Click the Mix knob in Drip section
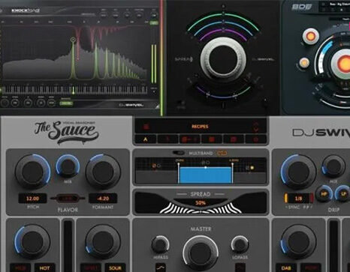The width and height of the screenshot is (350, 272). click(333, 166)
